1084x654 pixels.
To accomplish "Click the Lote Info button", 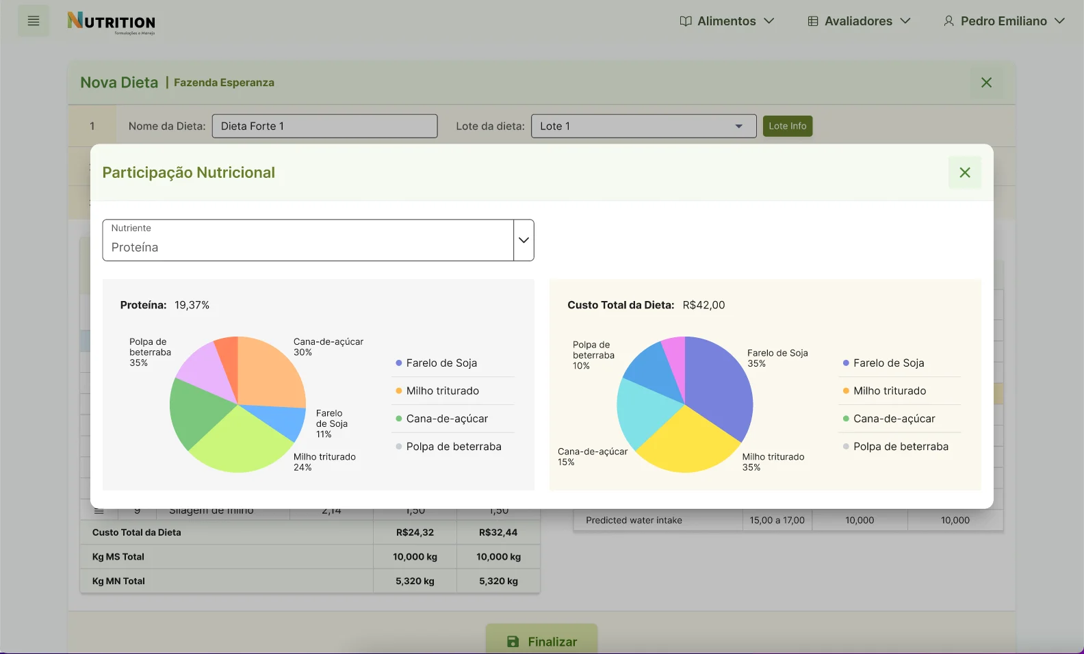I will coord(788,126).
